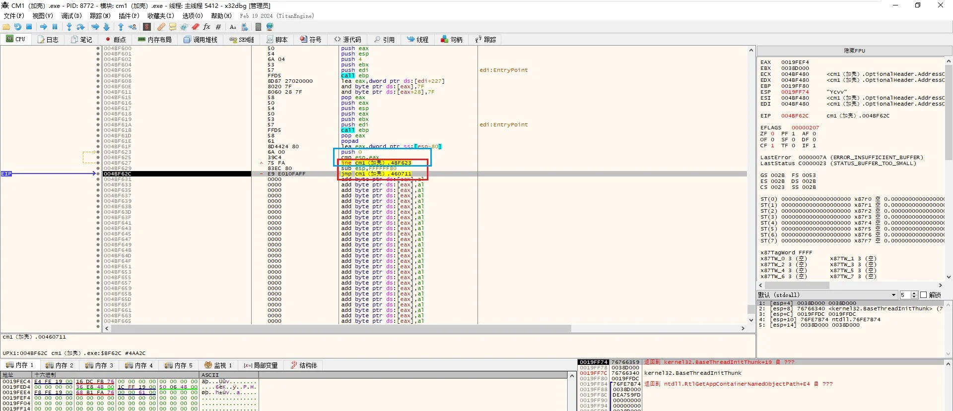
Task: Restart the debugged program via toolbar
Action: [18, 27]
